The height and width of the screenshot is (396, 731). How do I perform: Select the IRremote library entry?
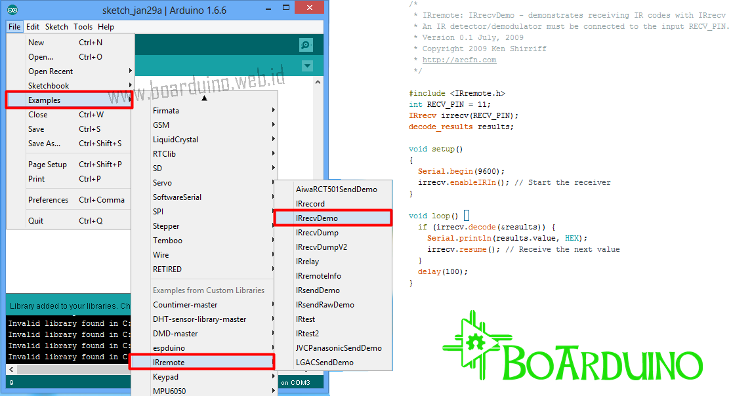click(202, 363)
